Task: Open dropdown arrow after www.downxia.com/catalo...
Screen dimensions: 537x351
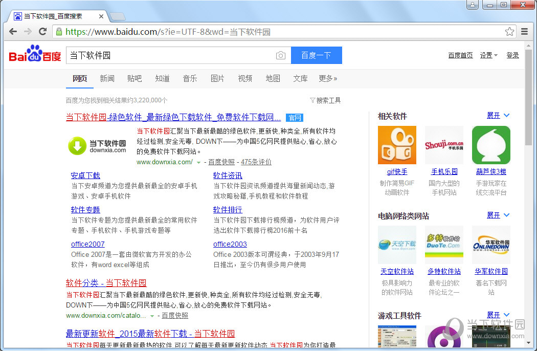Action: click(x=152, y=316)
